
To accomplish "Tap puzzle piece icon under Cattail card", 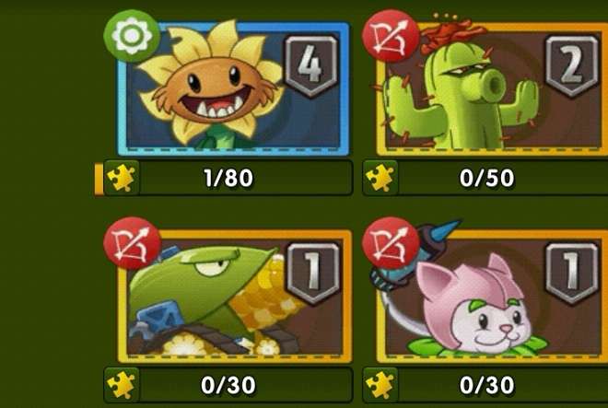I will (x=380, y=385).
